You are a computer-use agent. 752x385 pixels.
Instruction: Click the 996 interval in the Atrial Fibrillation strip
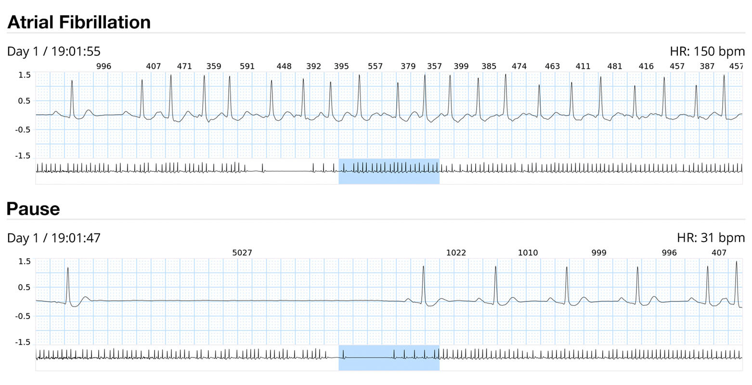[104, 66]
